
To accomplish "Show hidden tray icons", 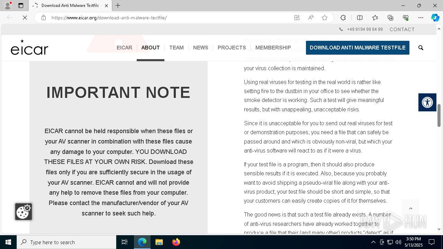I will [x=373, y=242].
